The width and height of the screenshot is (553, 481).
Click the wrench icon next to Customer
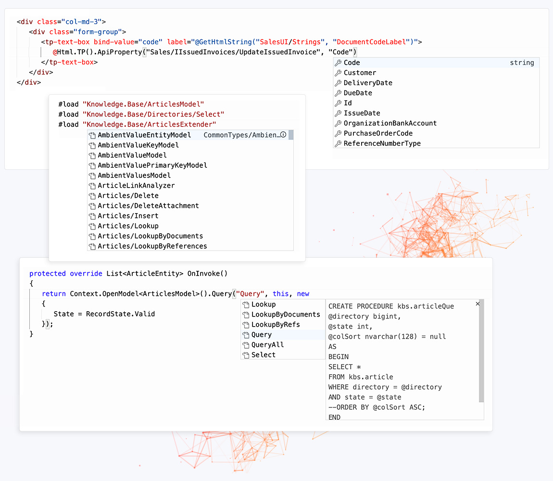(338, 73)
